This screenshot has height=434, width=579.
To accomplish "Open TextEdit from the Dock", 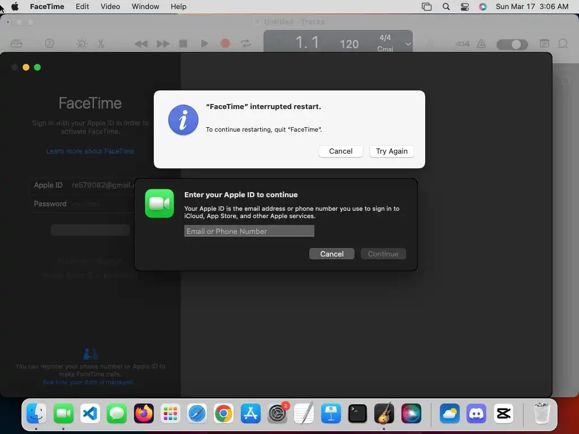I will point(304,413).
